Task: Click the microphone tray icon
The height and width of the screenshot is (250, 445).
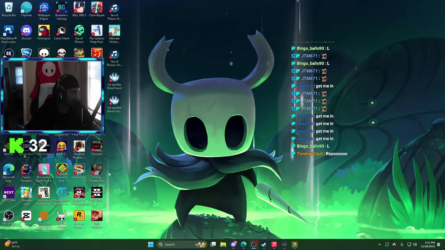Action: 402,244
